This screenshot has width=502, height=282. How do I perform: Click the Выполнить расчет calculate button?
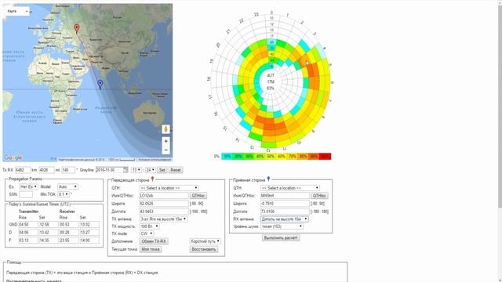coord(281,238)
